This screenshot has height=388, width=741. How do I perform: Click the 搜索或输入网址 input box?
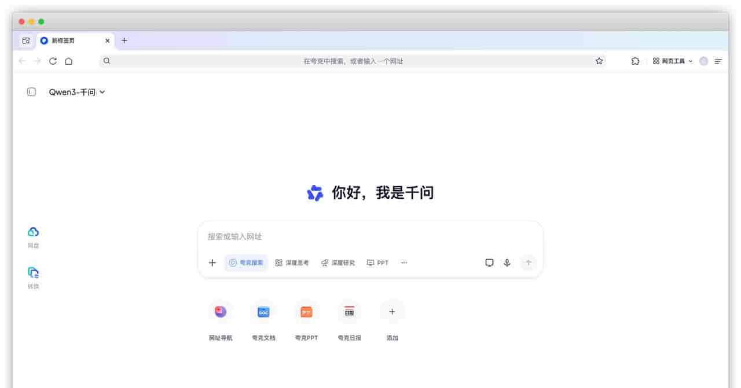[x=370, y=237]
